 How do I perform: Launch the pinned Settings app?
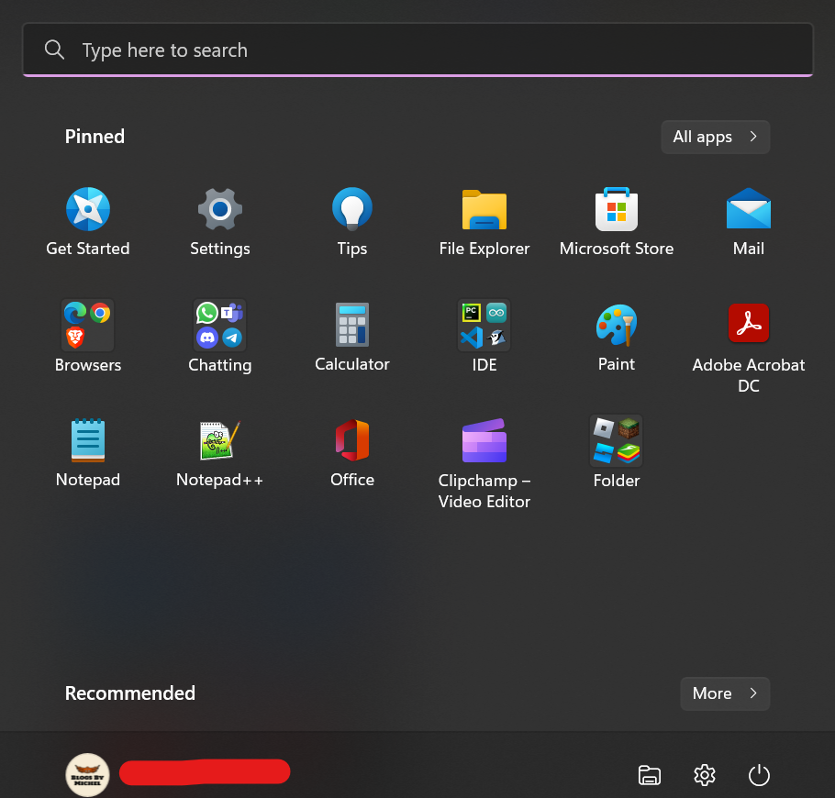pos(220,209)
